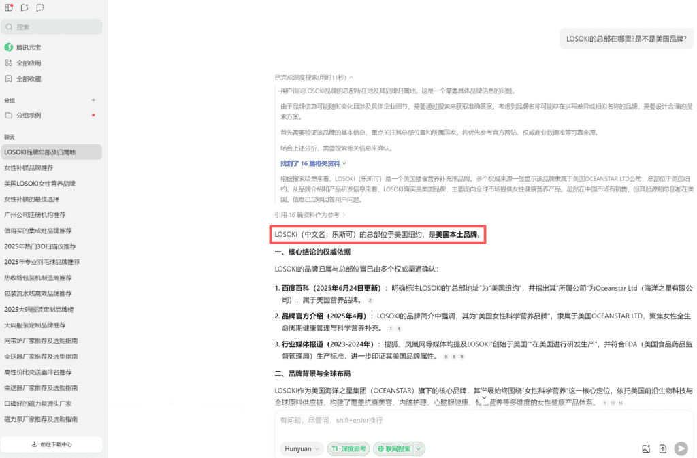Open a new chat conversation
Viewport: 697px width, 458px height.
pos(25,7)
